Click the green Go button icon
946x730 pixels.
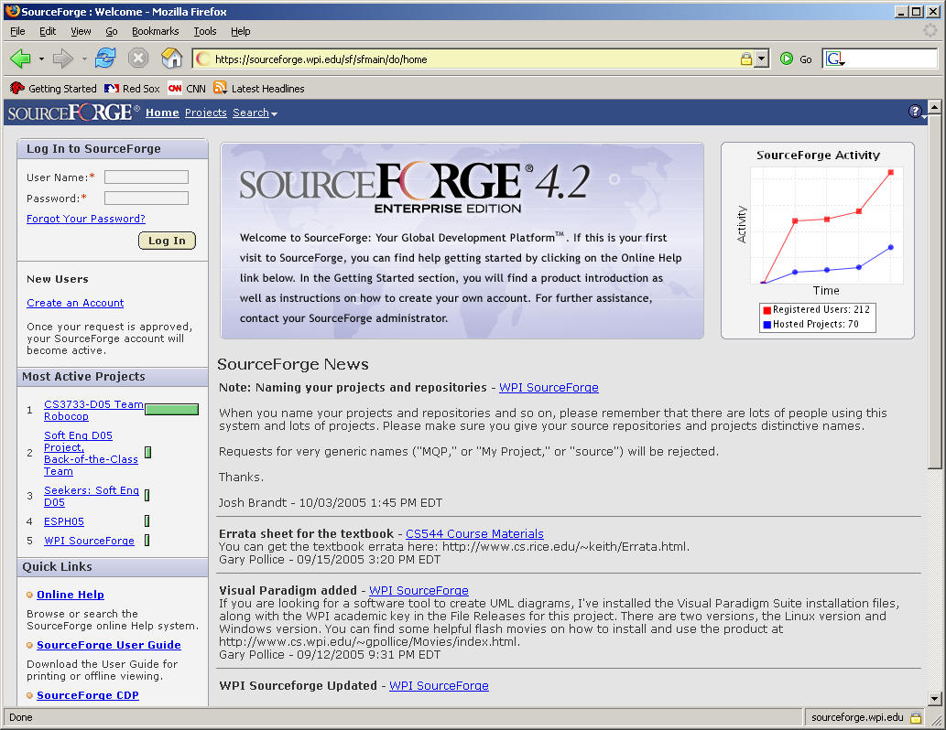click(786, 59)
